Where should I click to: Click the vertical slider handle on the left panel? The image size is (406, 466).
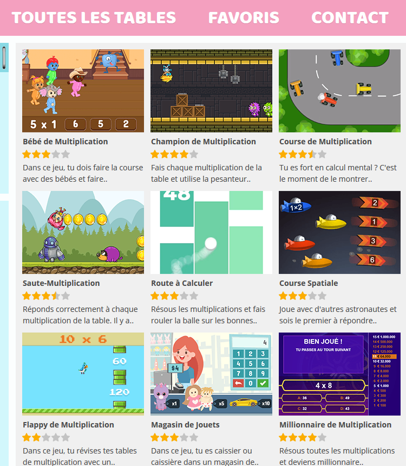[x=4, y=58]
